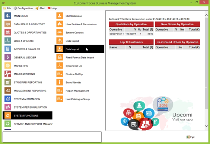Open the Brand Identity text link
210x144 pixels.
click(73, 83)
